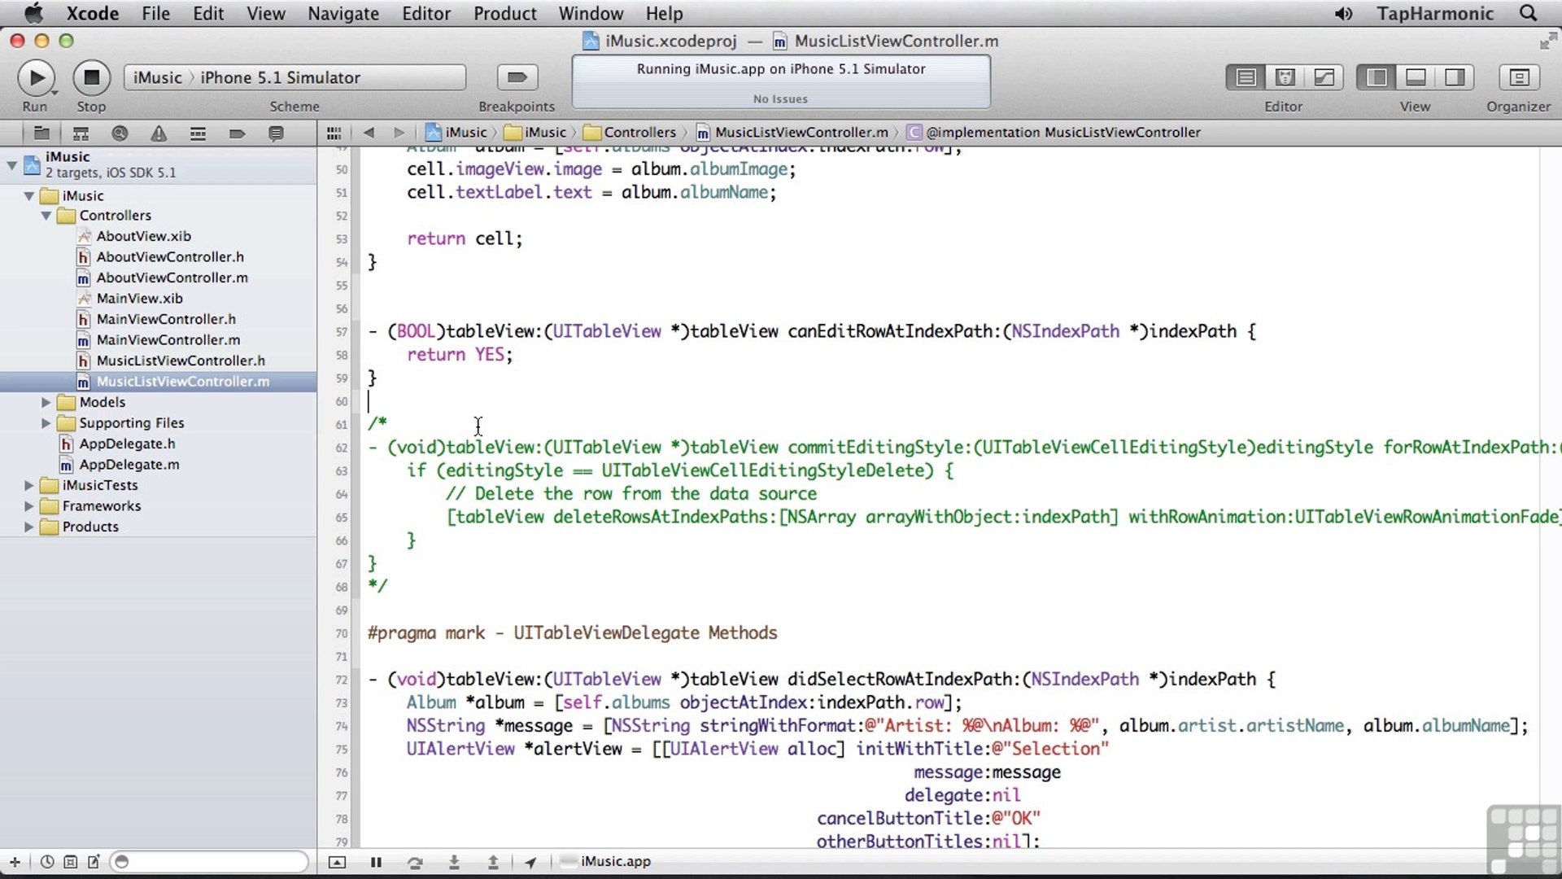This screenshot has height=879, width=1562.
Task: Click iMusic.app process in debug bar
Action: (607, 862)
